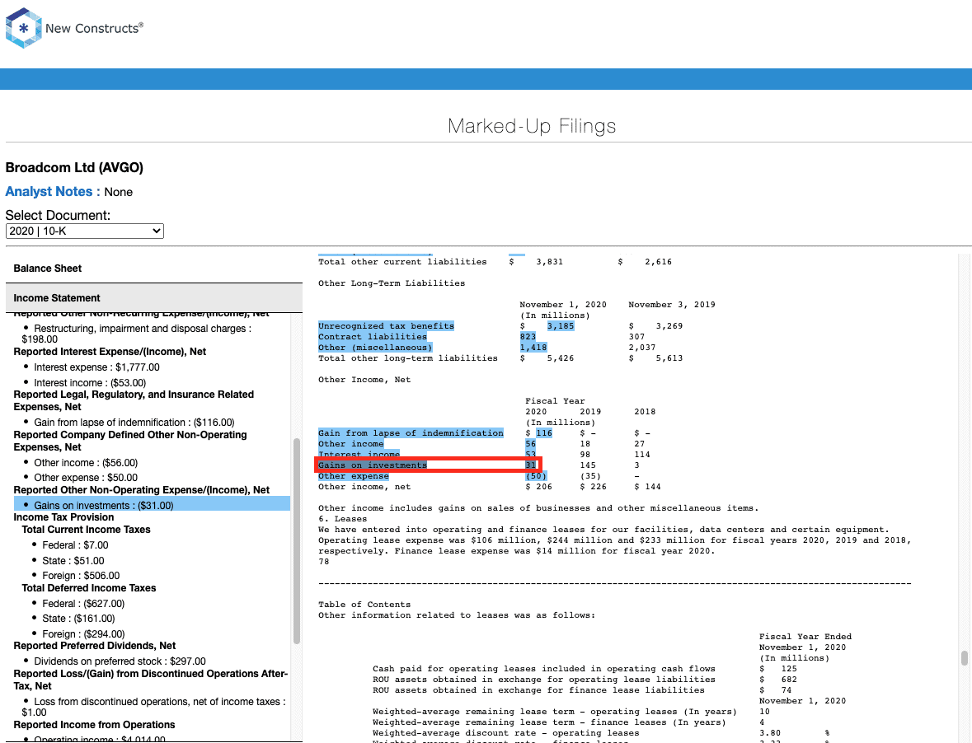Screen dimensions: 972x743
Task: Select Other expense : $50.00 item
Action: [86, 478]
